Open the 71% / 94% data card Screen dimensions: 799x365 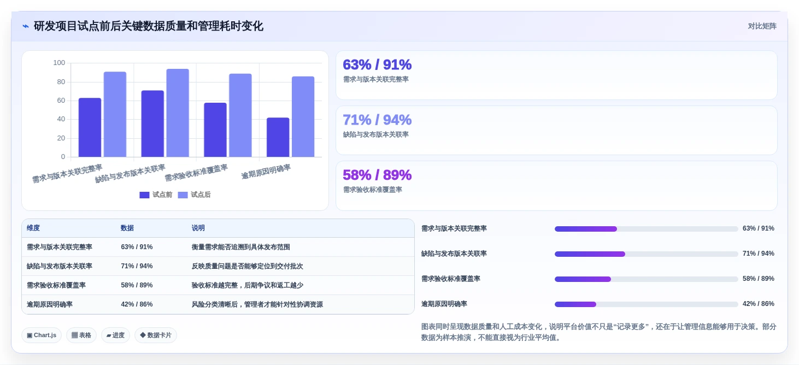coord(556,131)
